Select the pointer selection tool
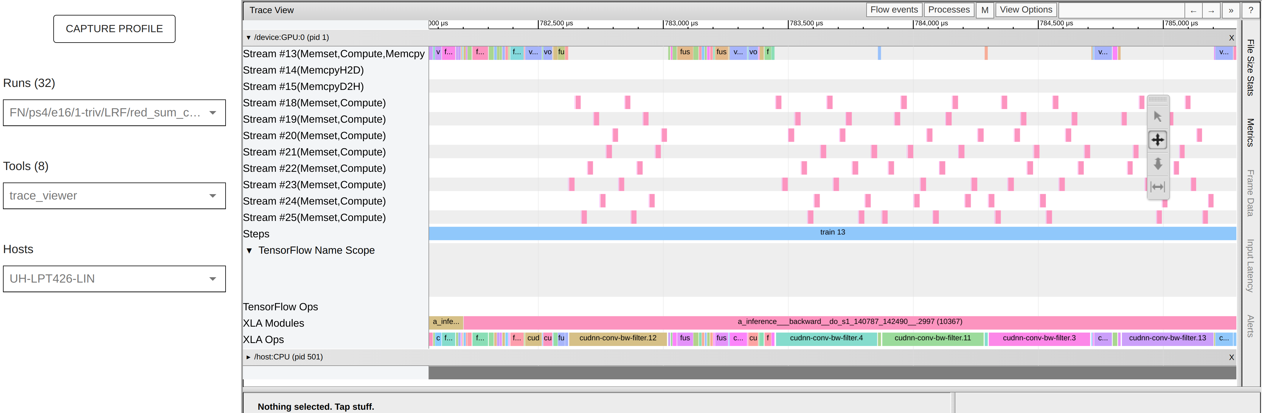Viewport: 1262px width, 413px height. tap(1158, 116)
